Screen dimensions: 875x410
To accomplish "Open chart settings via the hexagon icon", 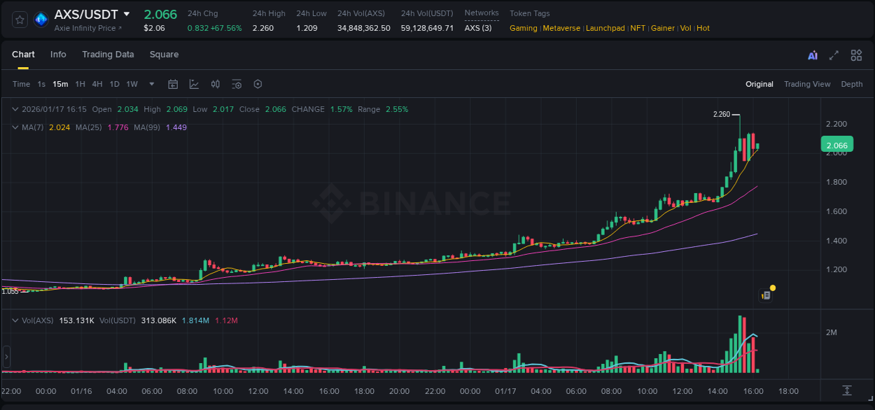I will coord(258,84).
